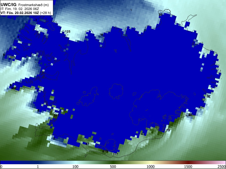Click the station value 267
Screen dimensions: 226x169
(x=12, y=57)
